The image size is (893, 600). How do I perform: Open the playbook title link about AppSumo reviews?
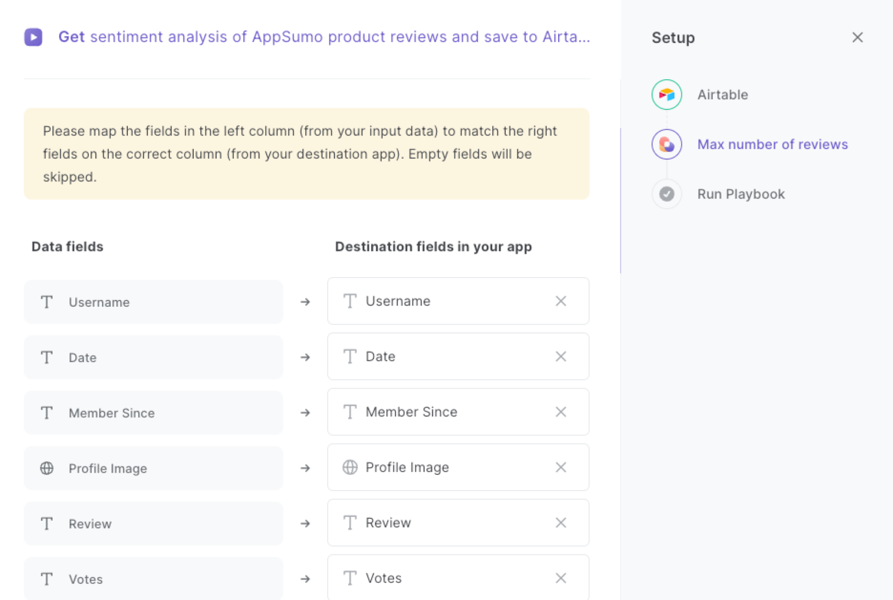pos(324,37)
